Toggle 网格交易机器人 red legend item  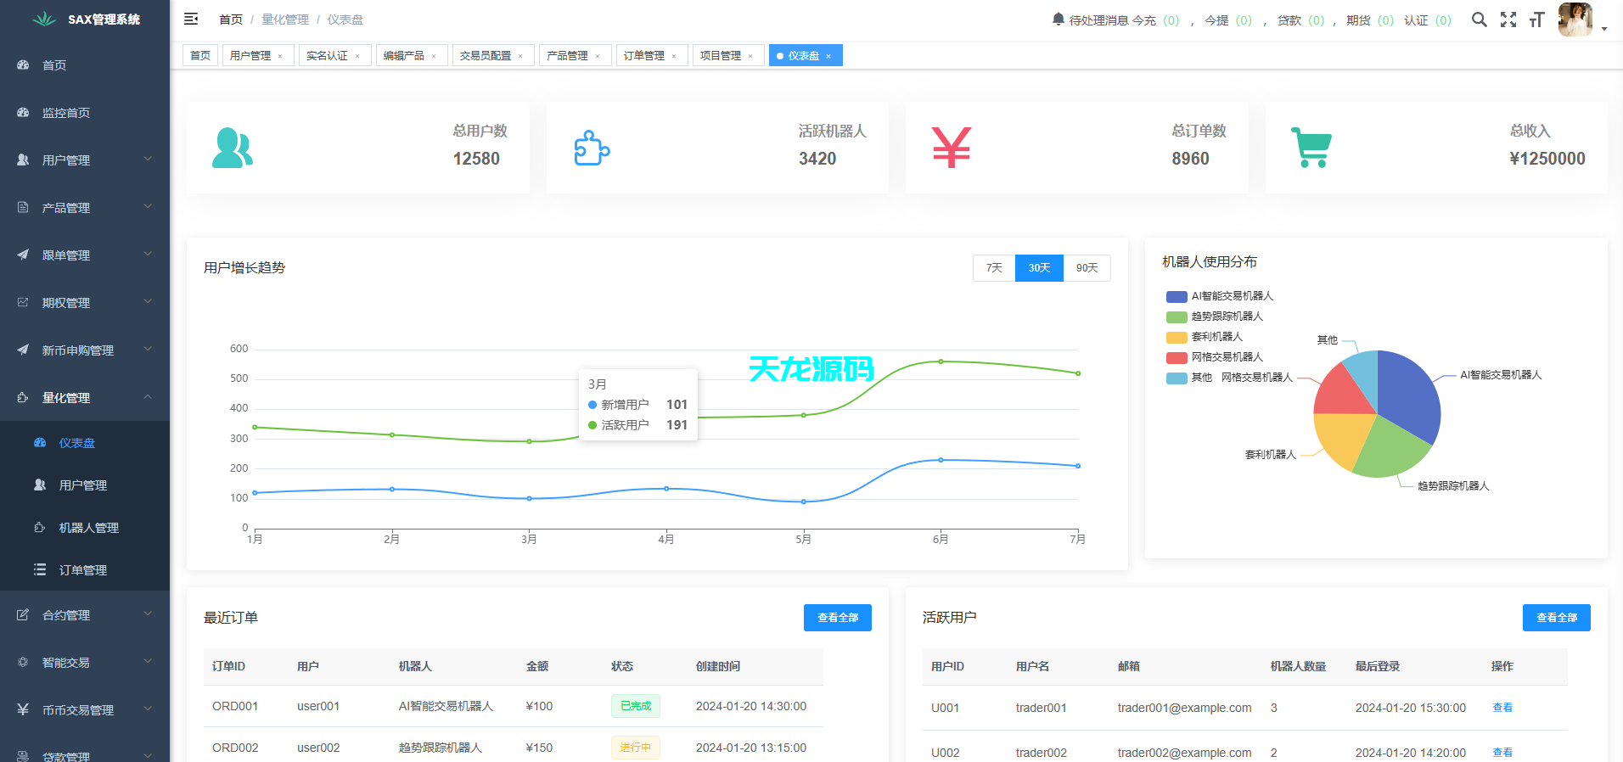(1215, 357)
